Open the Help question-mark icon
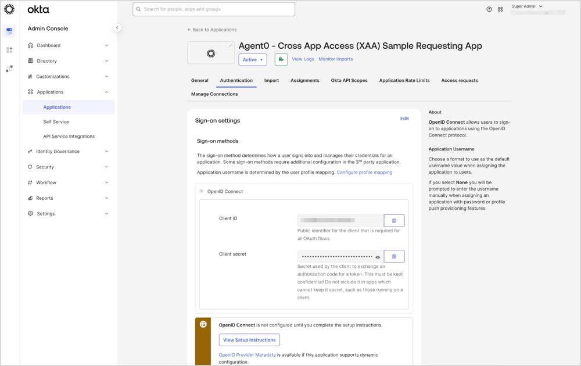581x366 pixels. [x=489, y=9]
